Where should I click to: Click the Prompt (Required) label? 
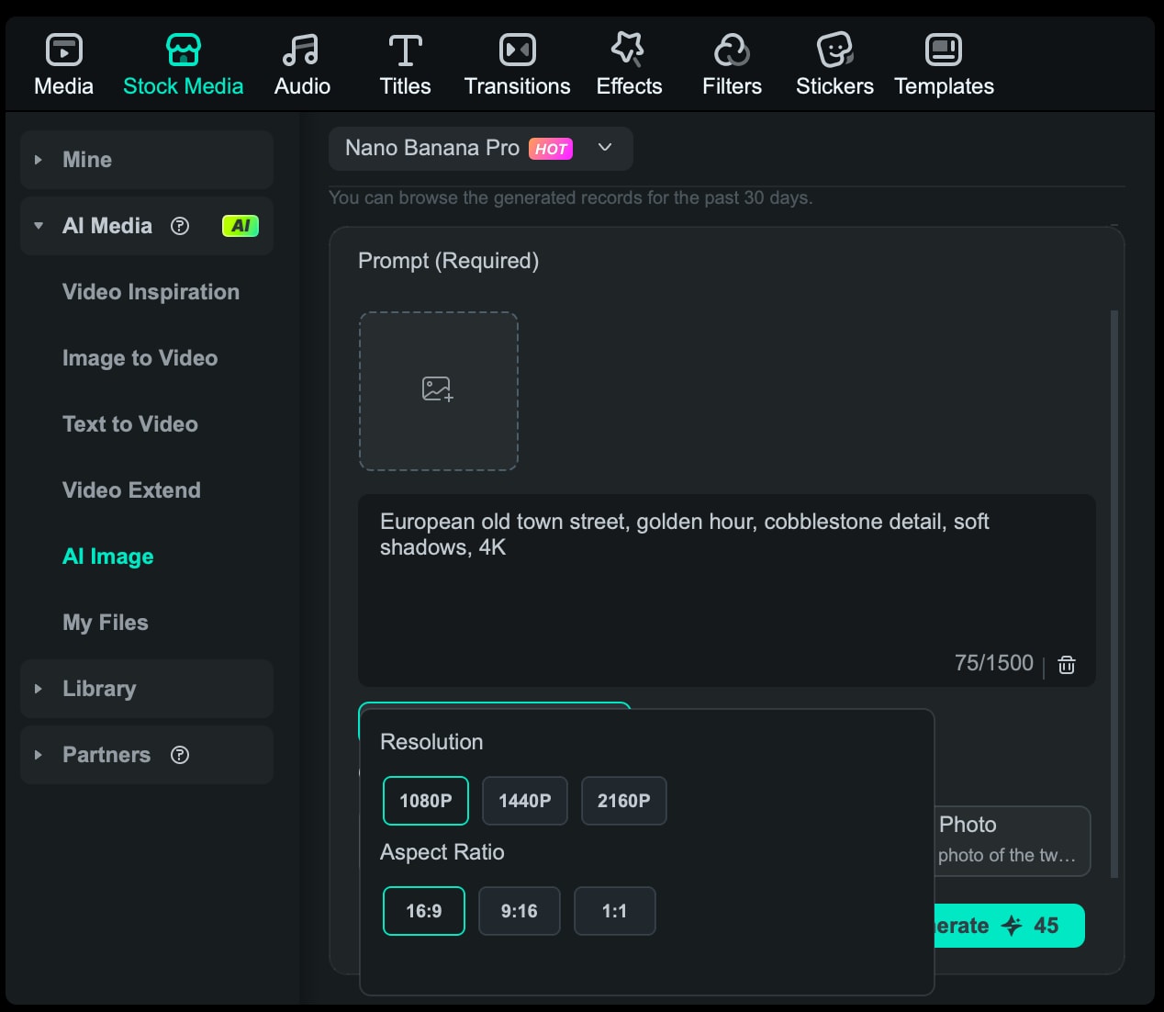(x=448, y=261)
